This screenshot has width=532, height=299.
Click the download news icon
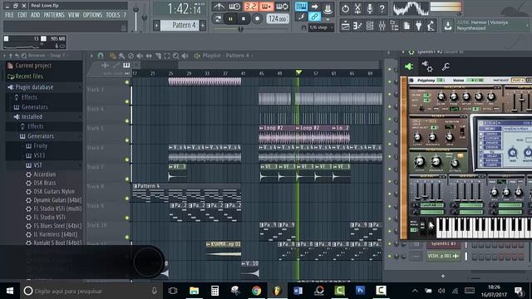click(448, 26)
